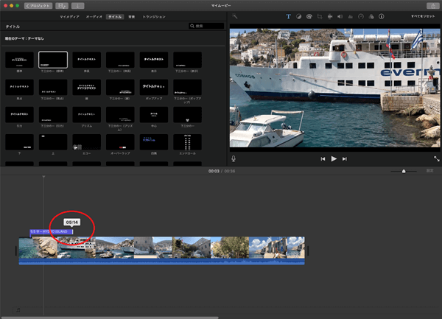
Task: Click the microphone voiceover icon
Action: click(234, 158)
